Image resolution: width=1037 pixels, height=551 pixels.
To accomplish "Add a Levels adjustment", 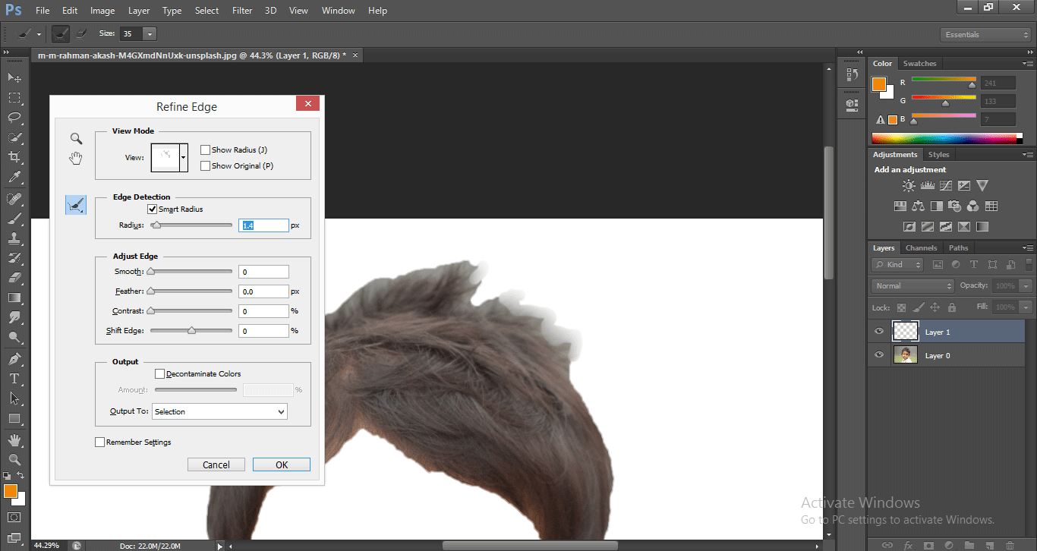I will pos(927,185).
